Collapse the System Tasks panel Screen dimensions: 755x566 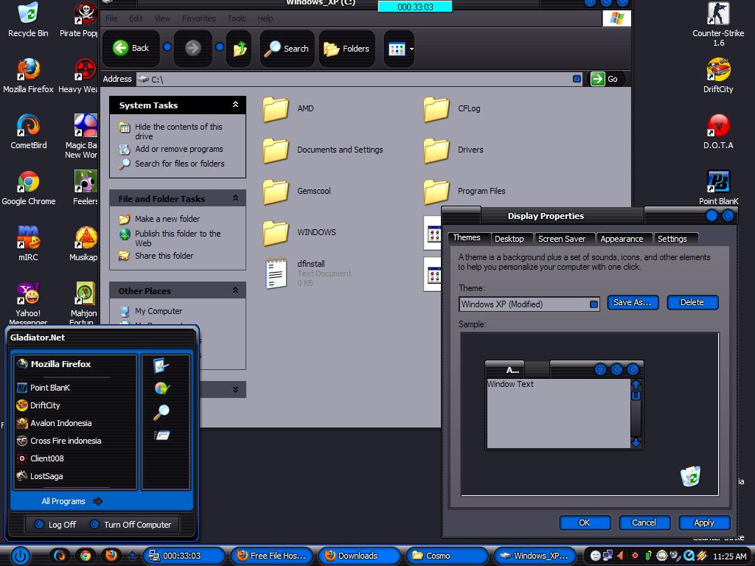(x=235, y=105)
